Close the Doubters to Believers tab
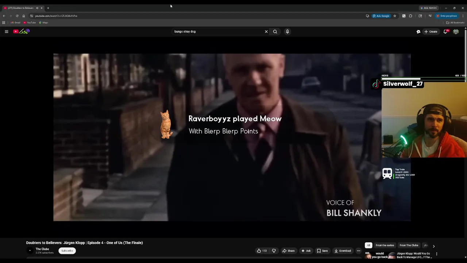Image resolution: width=467 pixels, height=263 pixels. pyautogui.click(x=42, y=8)
